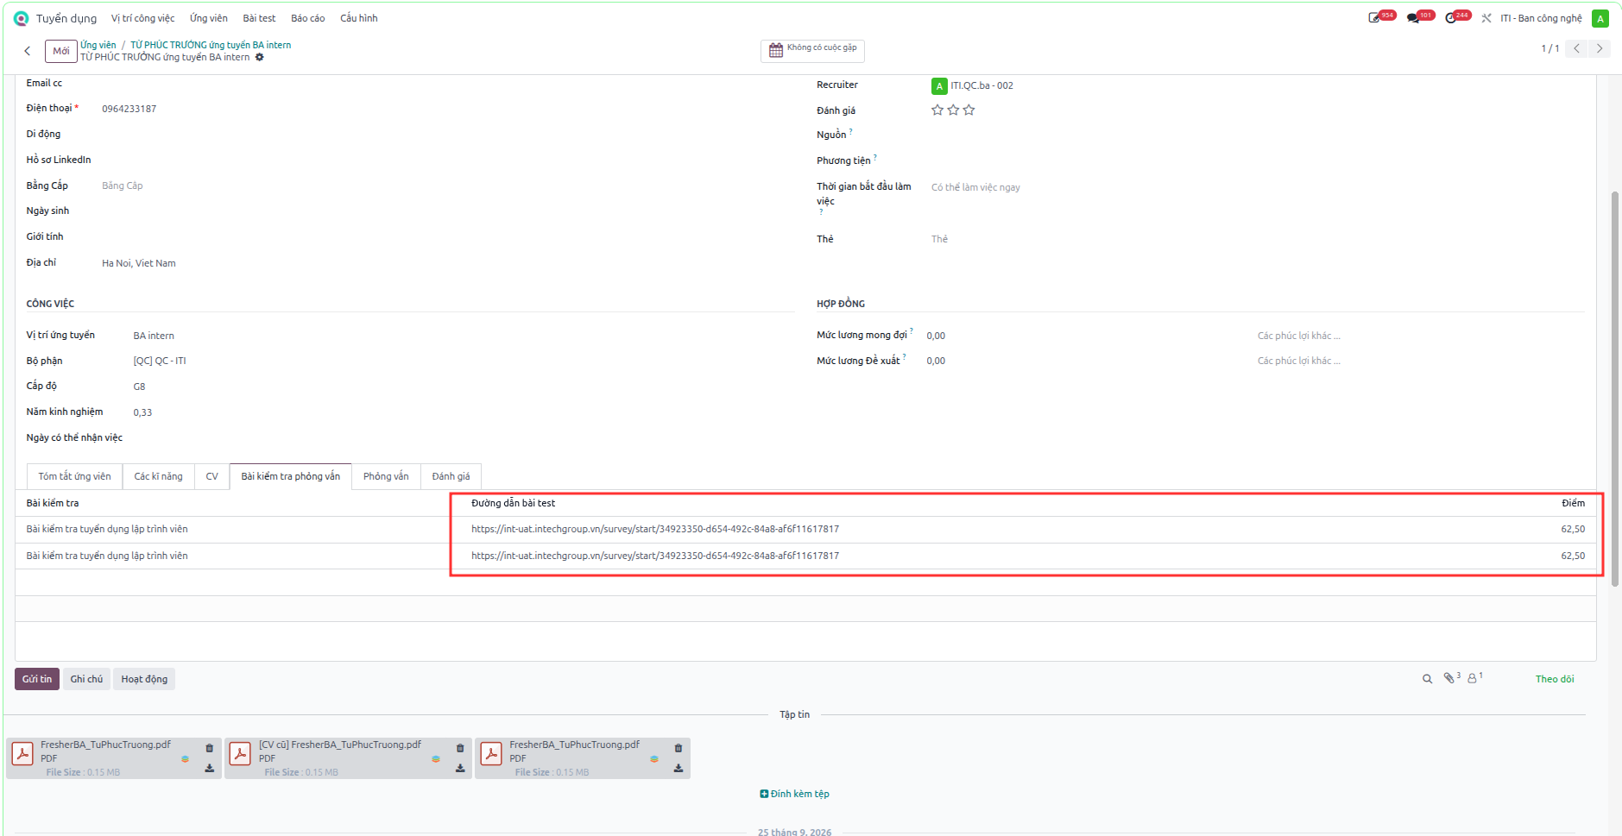
Task: Click the paperclip attachments icon
Action: point(1449,678)
